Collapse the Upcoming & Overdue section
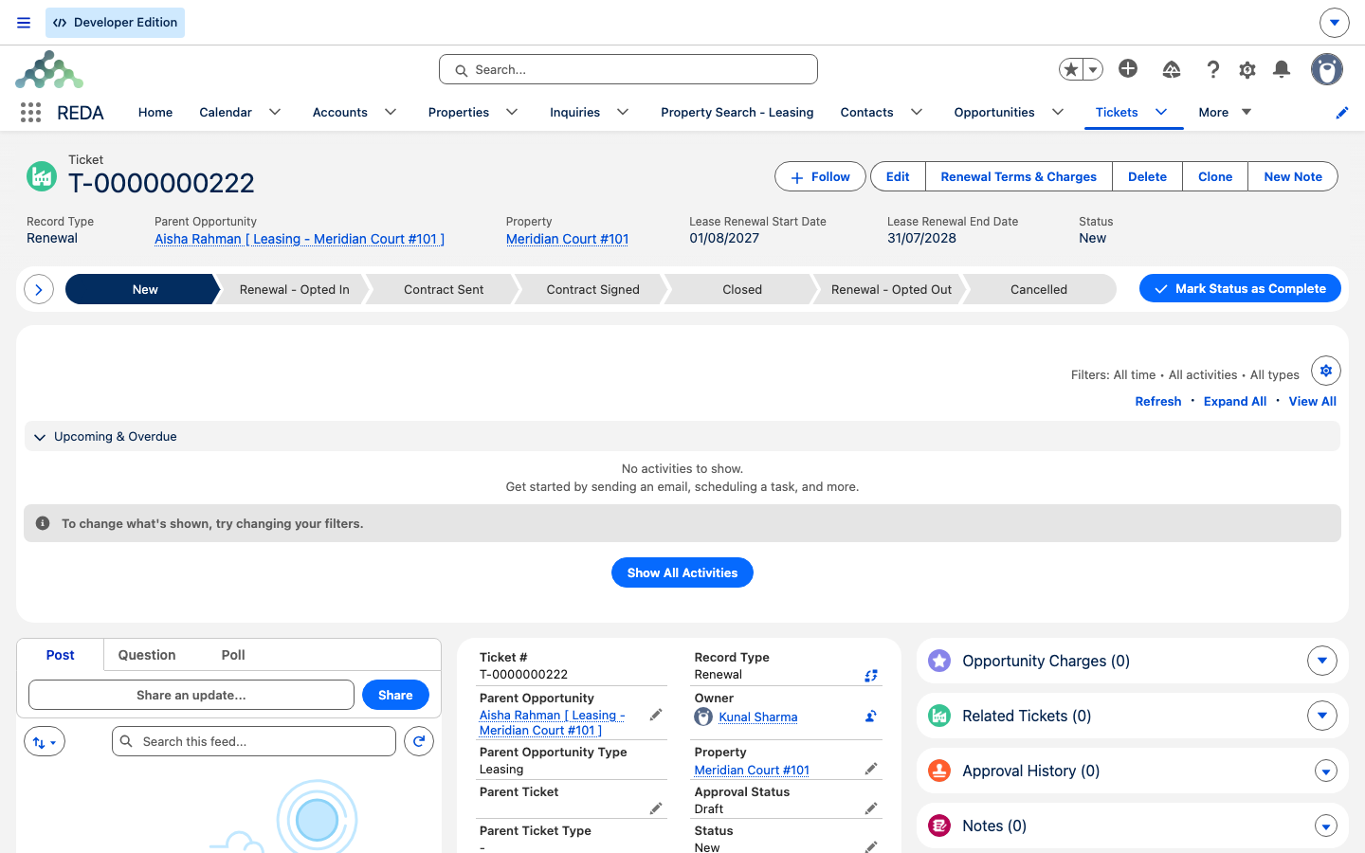Viewport: 1365px width, 853px height. pyautogui.click(x=40, y=437)
